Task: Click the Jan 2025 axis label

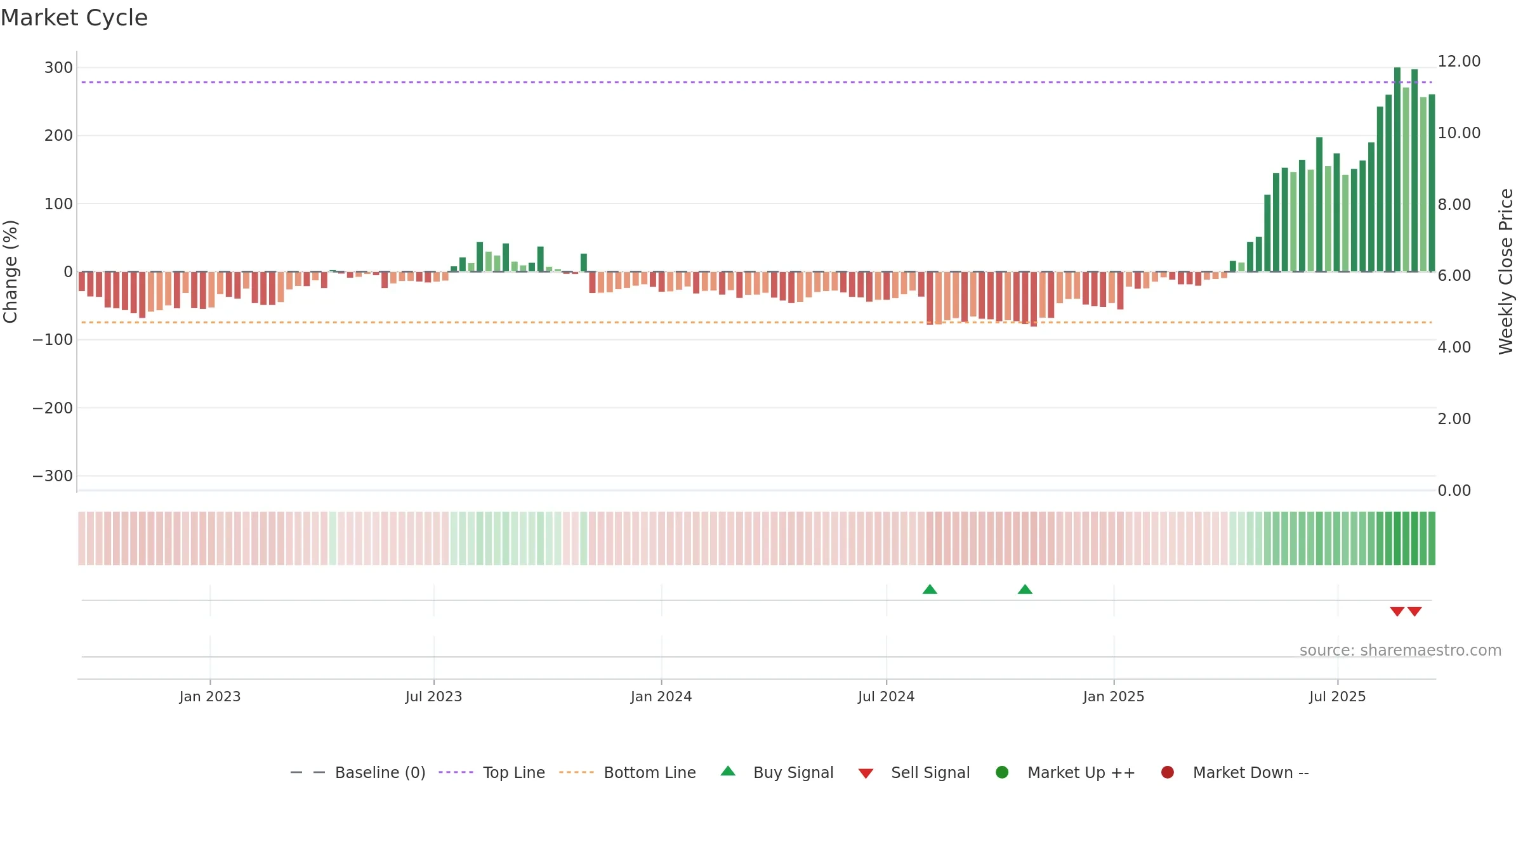Action: [x=1114, y=697]
